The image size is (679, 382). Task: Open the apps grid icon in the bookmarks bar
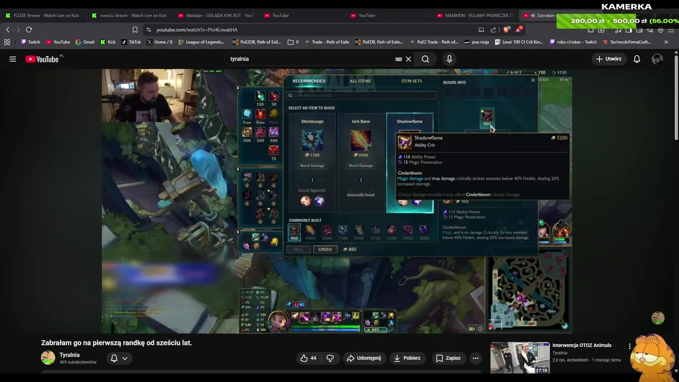pos(7,42)
